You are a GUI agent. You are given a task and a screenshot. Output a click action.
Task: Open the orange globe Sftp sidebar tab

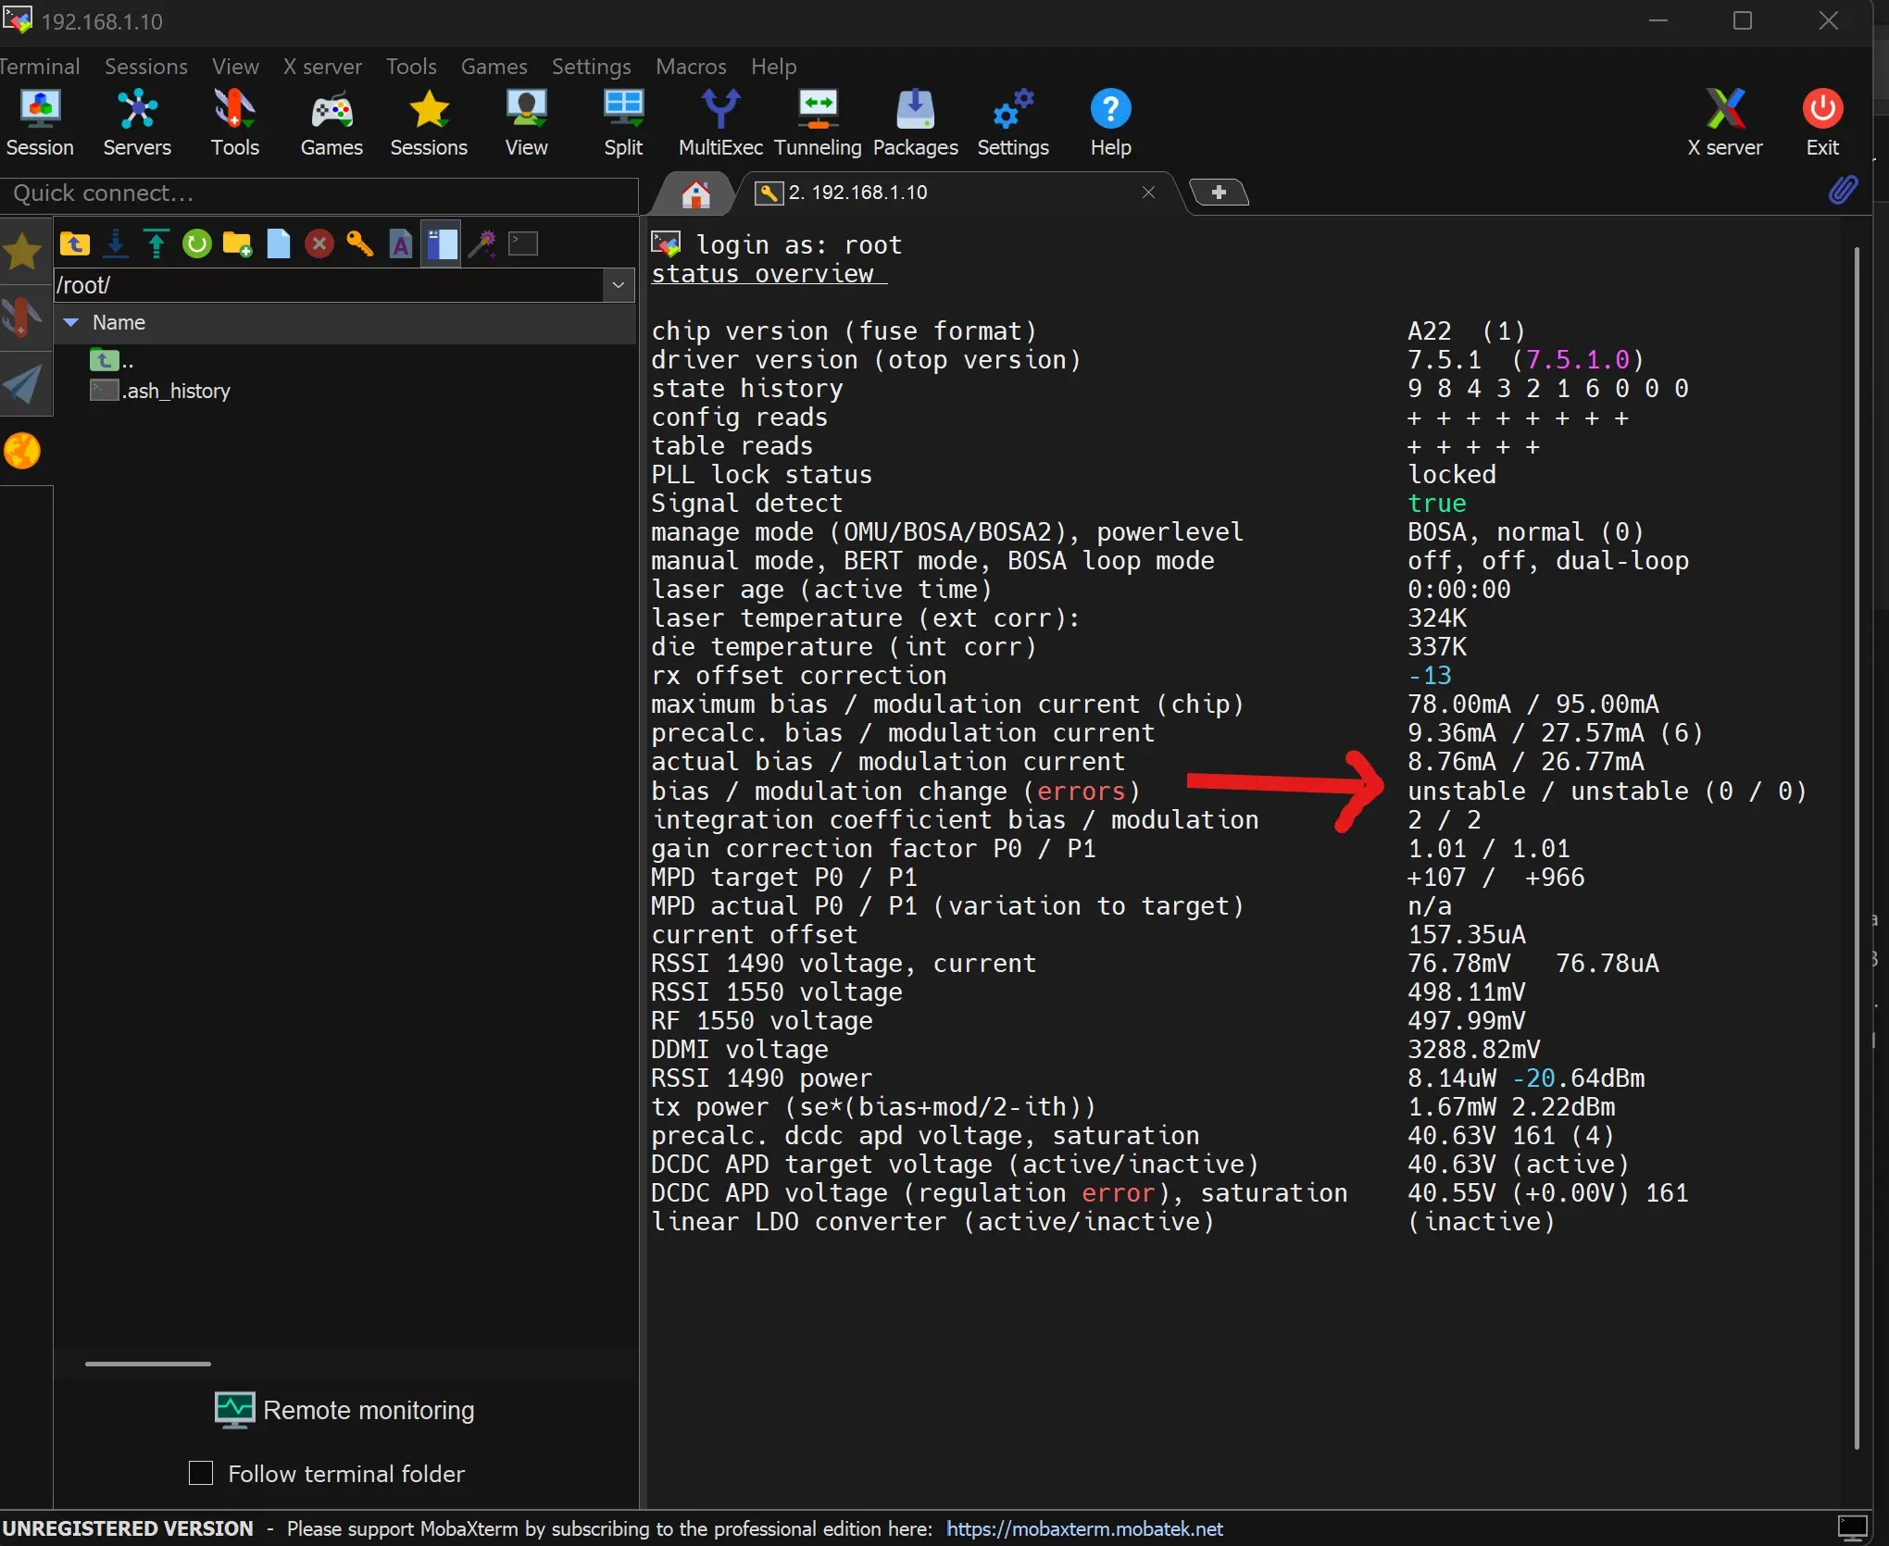coord(23,451)
